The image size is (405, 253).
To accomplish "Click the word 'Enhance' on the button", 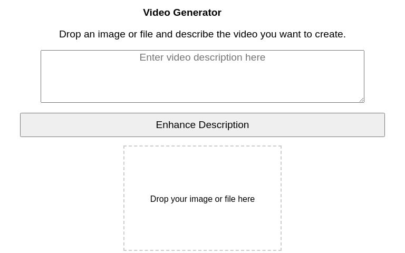I will pos(176,125).
